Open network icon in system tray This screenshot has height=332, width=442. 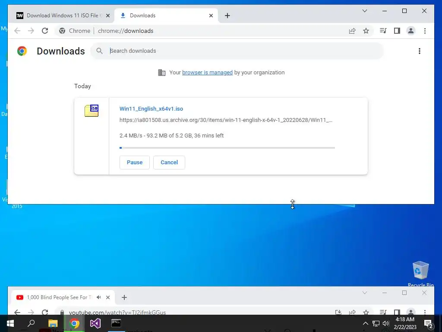[376, 323]
